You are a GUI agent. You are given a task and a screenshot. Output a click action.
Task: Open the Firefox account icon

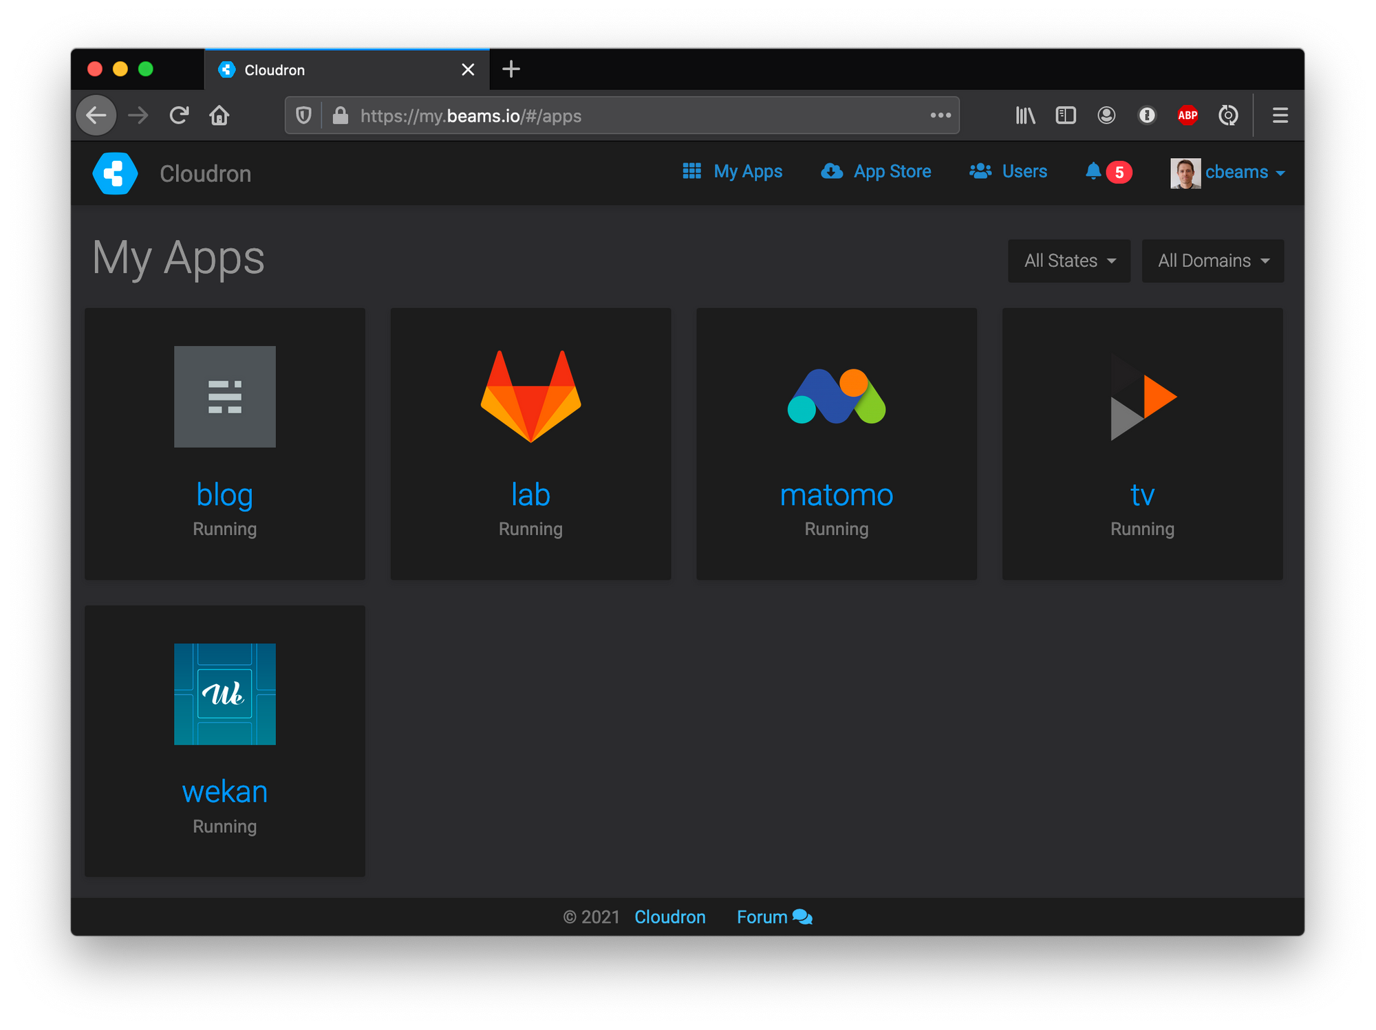coord(1106,115)
